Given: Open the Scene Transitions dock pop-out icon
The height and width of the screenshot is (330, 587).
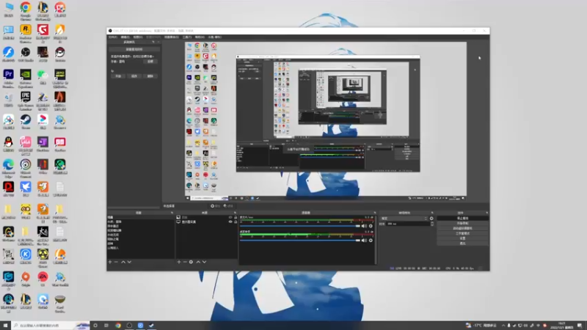Looking at the screenshot, I should 432,213.
